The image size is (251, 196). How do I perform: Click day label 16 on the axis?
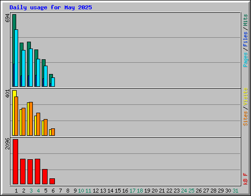pos(125,191)
